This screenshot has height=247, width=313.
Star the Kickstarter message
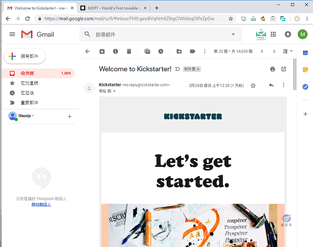253,85
